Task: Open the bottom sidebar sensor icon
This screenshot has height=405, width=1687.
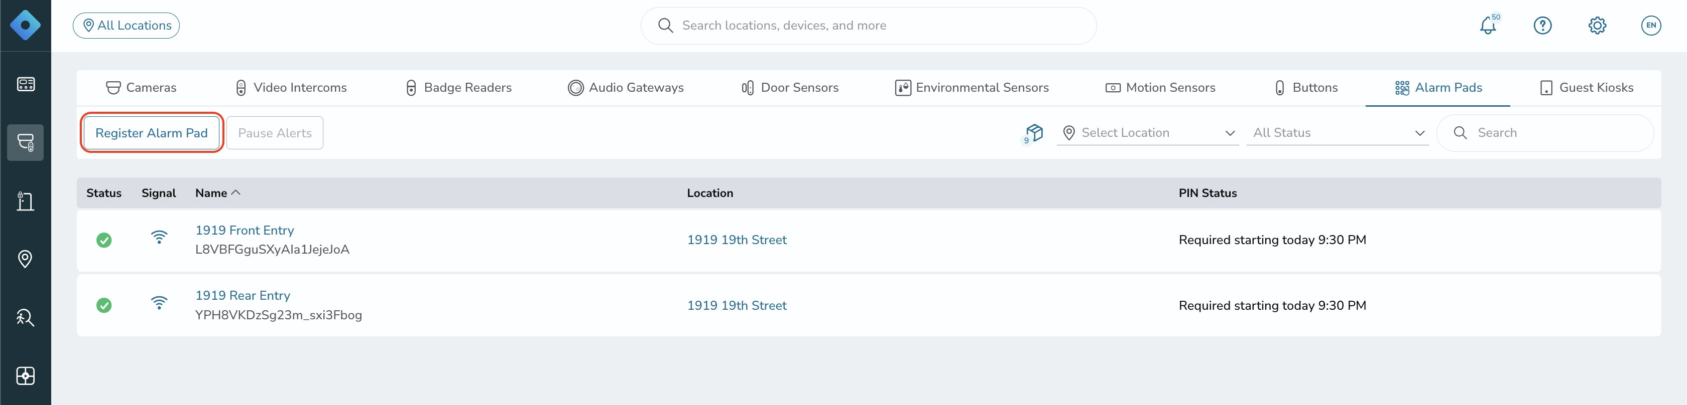Action: tap(26, 375)
